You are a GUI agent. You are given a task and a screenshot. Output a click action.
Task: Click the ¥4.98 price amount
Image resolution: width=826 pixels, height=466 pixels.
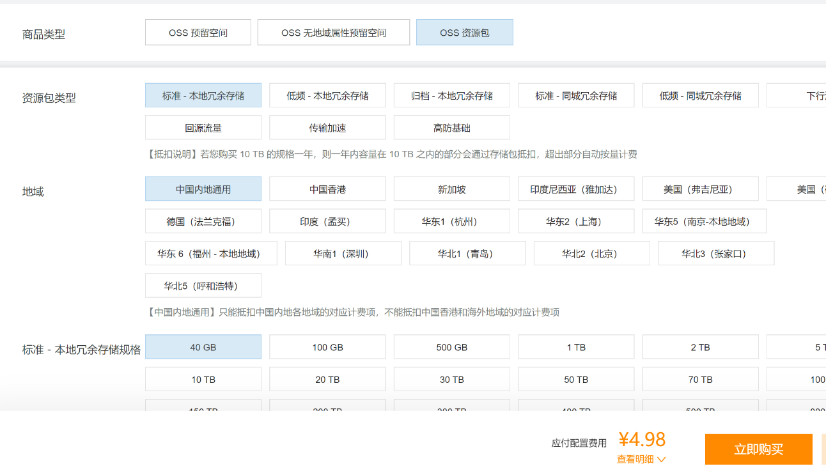point(642,439)
